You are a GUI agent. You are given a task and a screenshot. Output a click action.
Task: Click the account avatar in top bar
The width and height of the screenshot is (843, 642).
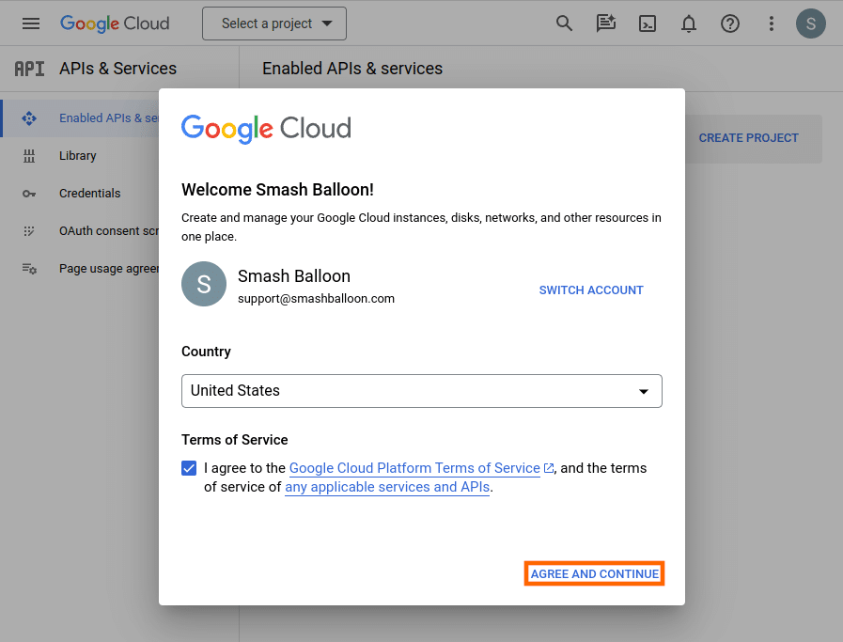810,23
